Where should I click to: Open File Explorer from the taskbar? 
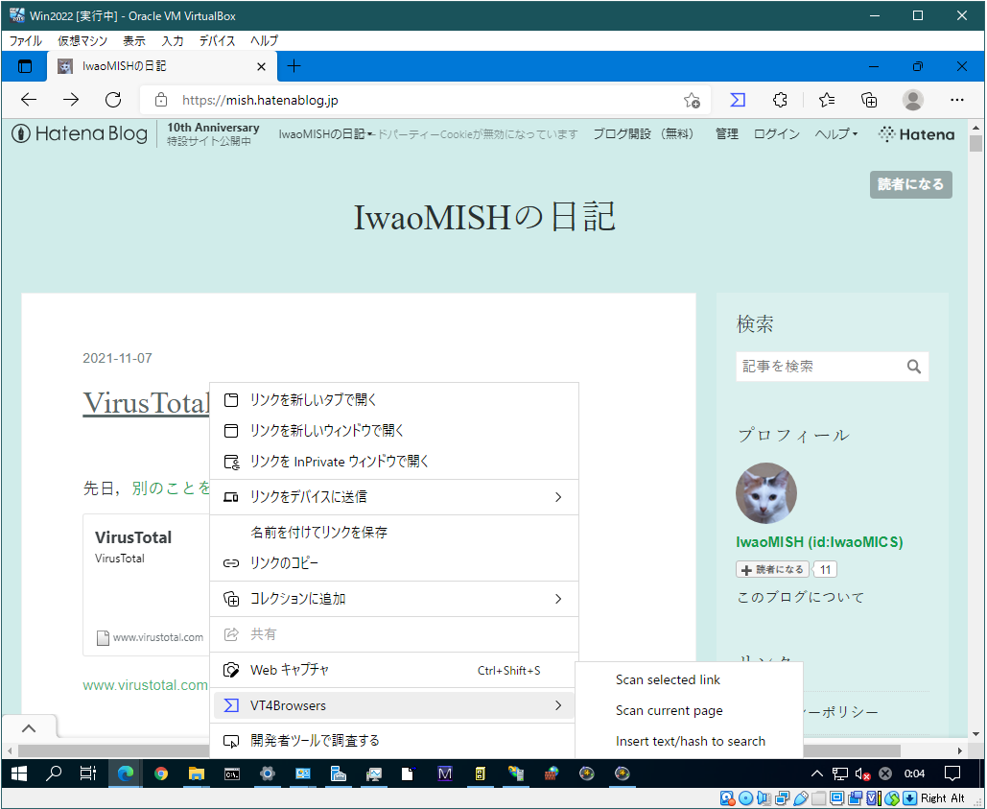tap(197, 773)
